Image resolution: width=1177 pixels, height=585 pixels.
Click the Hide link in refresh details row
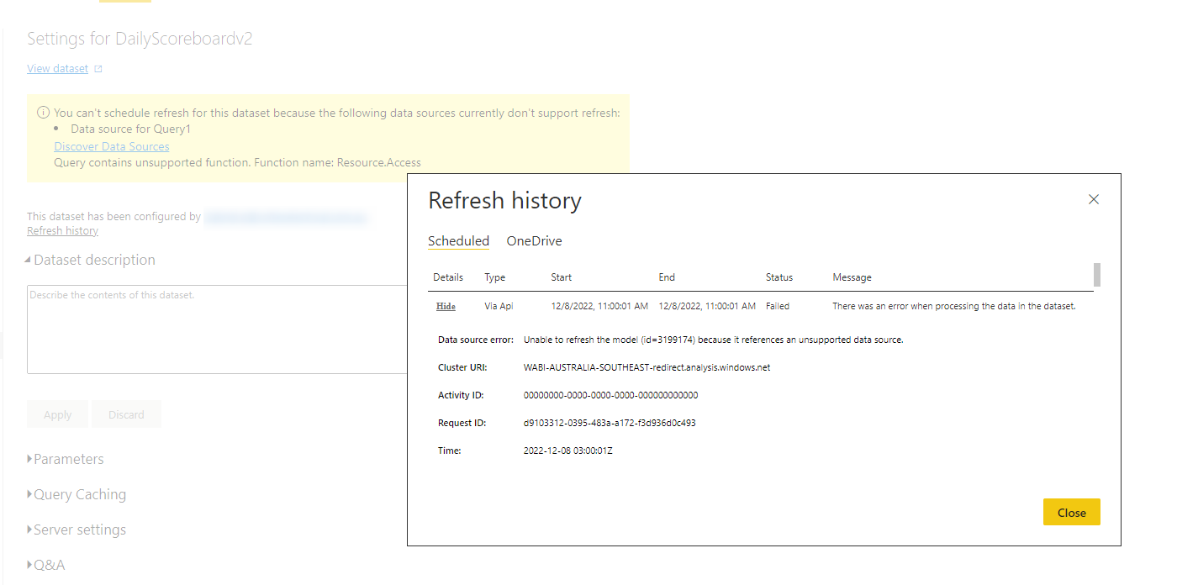coord(446,306)
